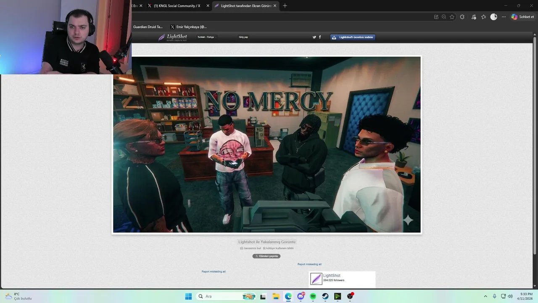Open network settings tray icon
This screenshot has height=303, width=538.
pos(504,296)
